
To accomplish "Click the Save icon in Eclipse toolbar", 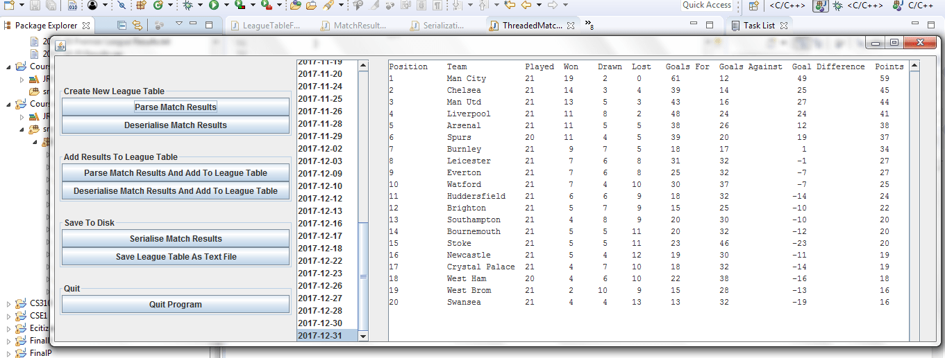I will [x=35, y=5].
